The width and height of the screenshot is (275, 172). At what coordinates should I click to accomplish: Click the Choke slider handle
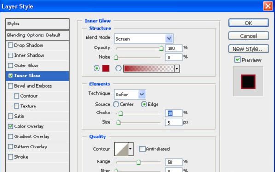[121, 113]
